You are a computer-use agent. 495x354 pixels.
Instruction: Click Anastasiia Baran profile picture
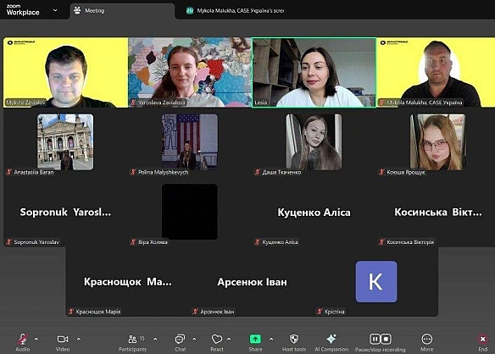point(65,142)
